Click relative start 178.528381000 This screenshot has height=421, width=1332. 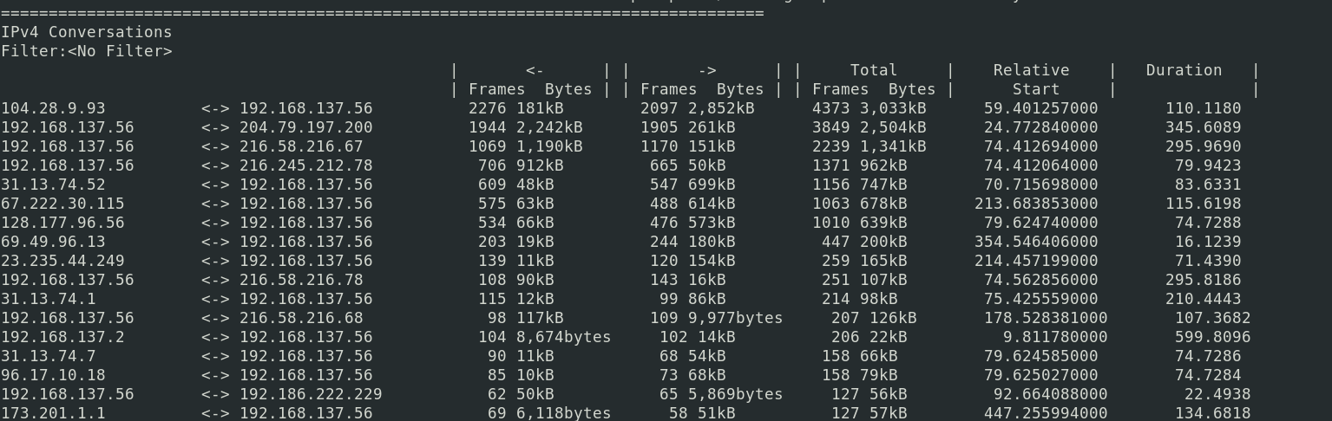(x=1046, y=318)
